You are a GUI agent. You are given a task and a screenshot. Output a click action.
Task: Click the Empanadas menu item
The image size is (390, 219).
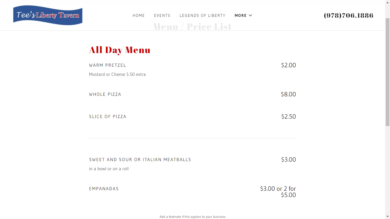point(104,189)
